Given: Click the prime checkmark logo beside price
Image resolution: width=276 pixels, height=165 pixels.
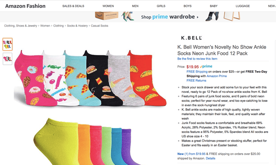Looking at the screenshot, I should [206, 66].
